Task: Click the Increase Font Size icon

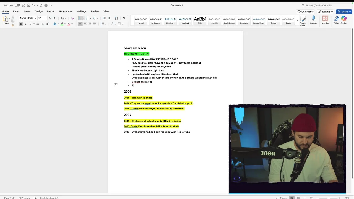Action: [x=50, y=18]
